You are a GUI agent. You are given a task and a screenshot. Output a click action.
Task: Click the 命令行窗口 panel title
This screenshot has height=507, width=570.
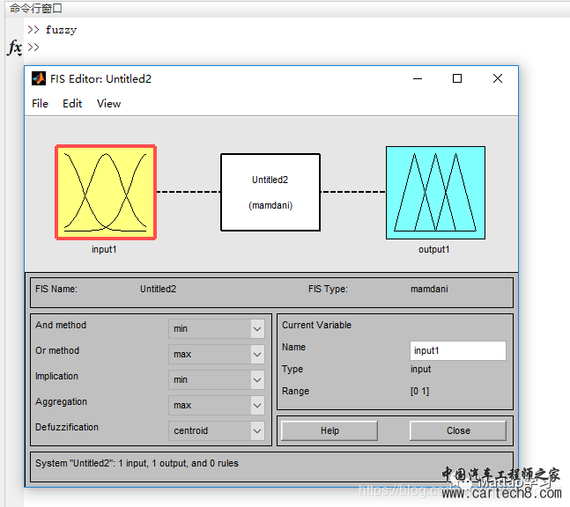point(36,8)
